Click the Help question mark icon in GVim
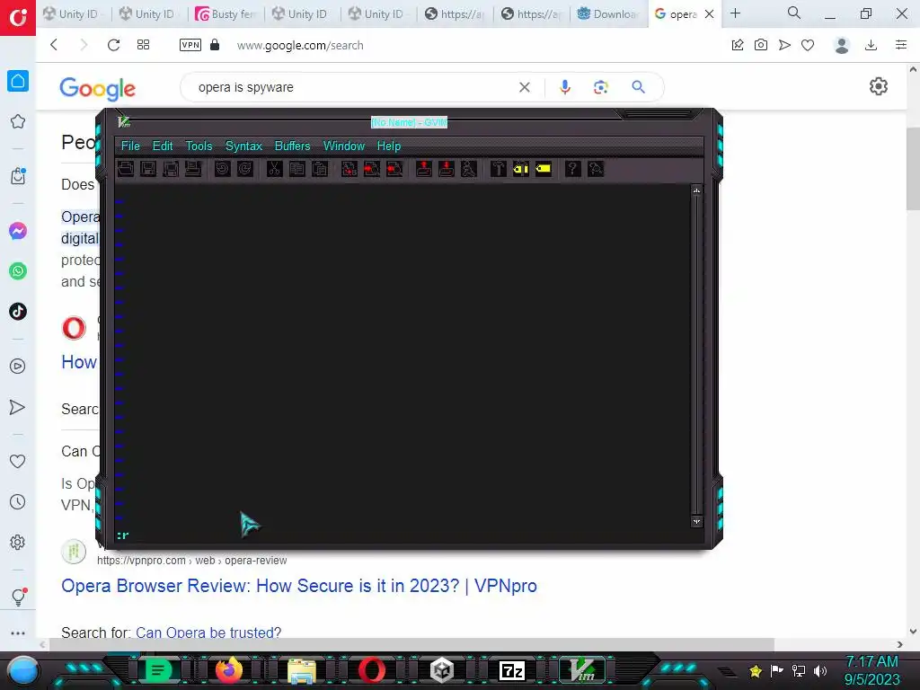920x690 pixels. pyautogui.click(x=572, y=169)
